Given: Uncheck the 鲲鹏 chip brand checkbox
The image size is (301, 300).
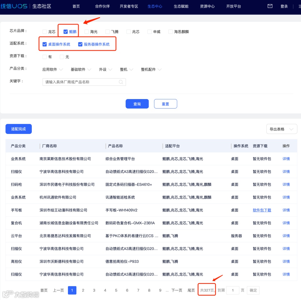Looking at the screenshot, I should 65,32.
